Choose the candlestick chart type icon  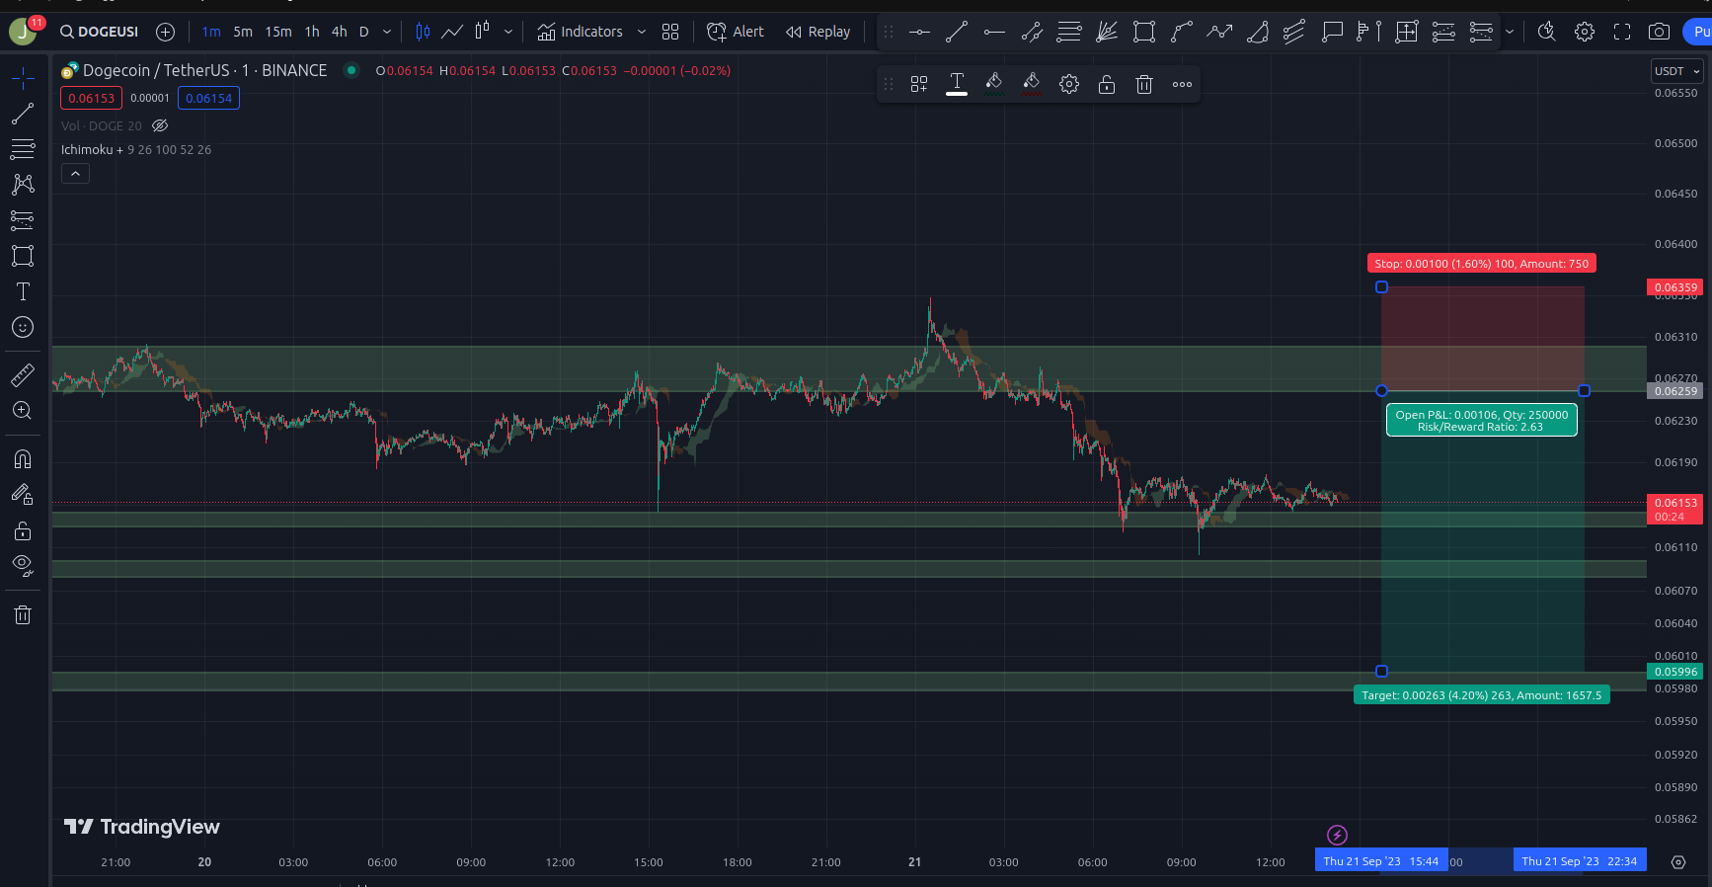[x=423, y=32]
